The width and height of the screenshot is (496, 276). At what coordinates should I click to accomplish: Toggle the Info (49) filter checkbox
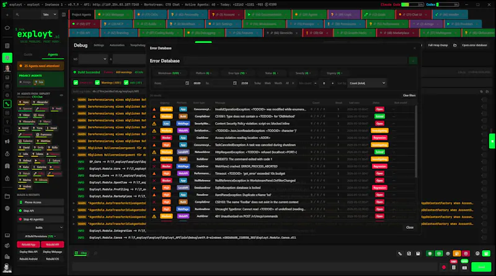126,82
